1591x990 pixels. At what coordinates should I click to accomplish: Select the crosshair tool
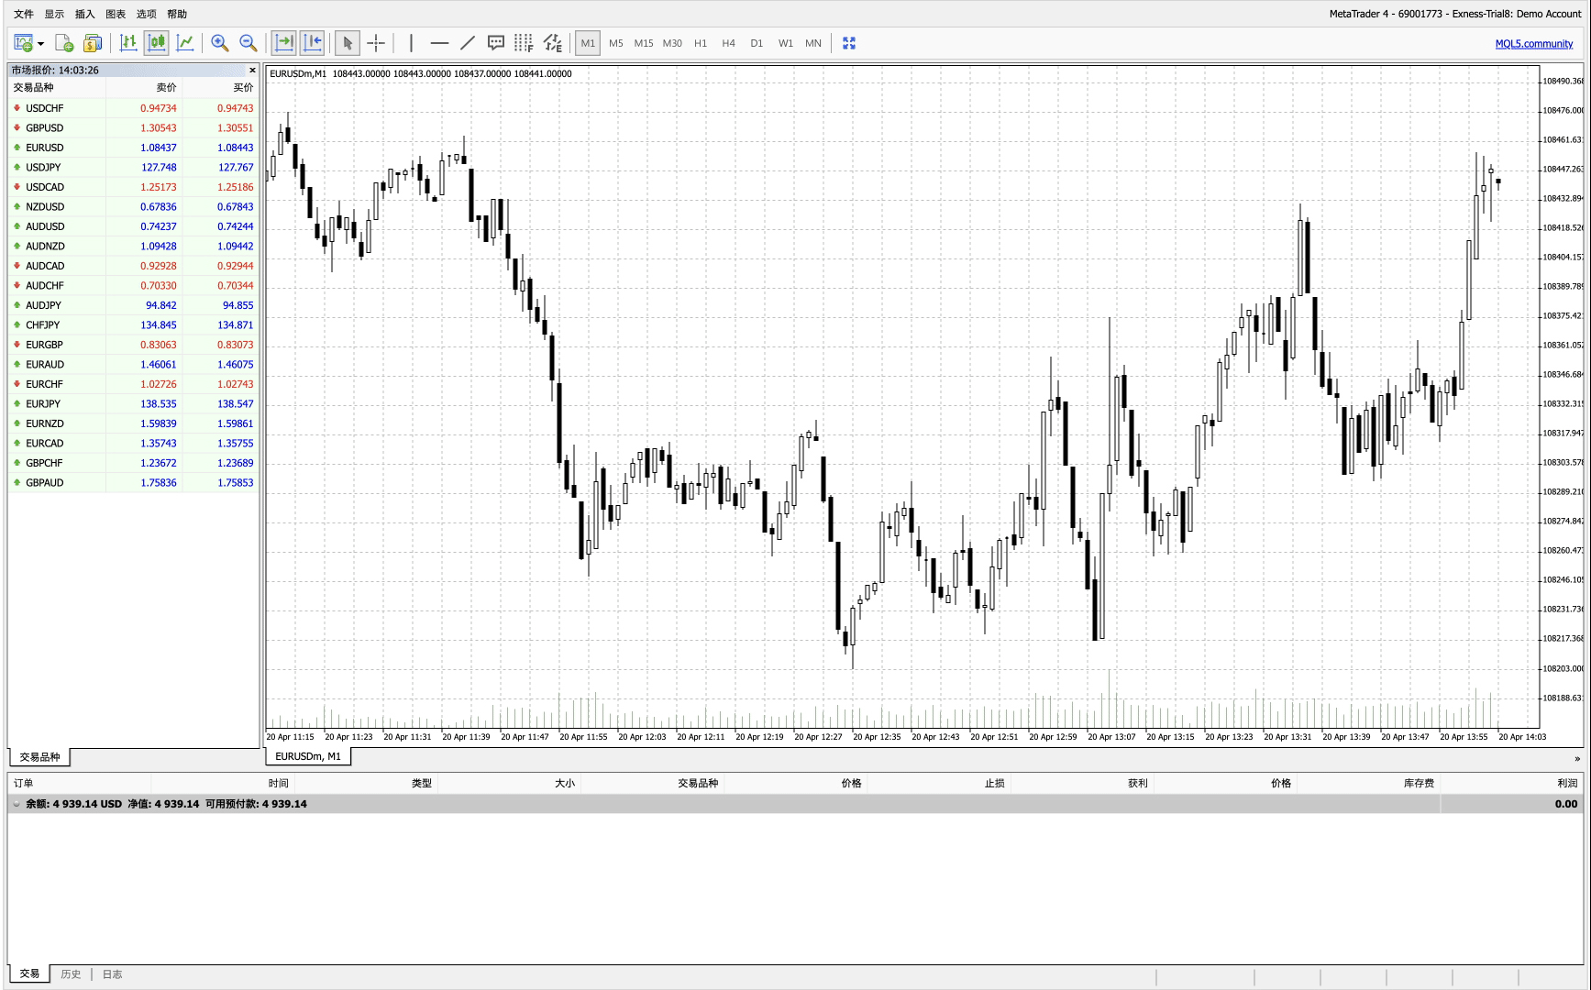pos(376,43)
